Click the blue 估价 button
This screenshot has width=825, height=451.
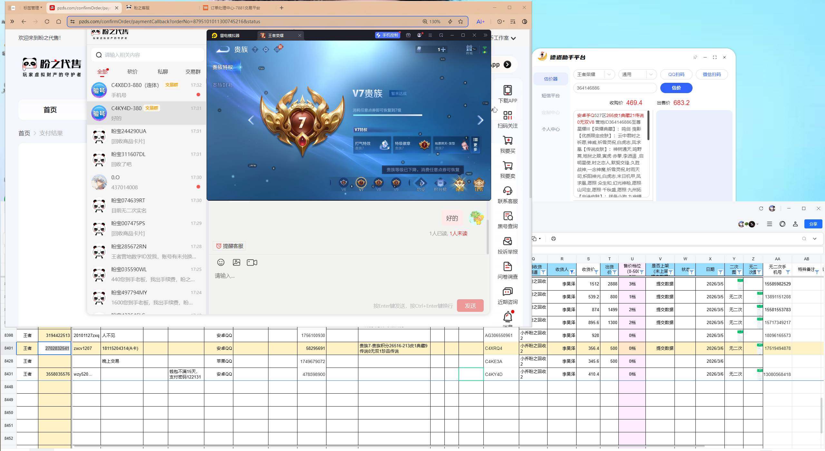[x=676, y=88]
